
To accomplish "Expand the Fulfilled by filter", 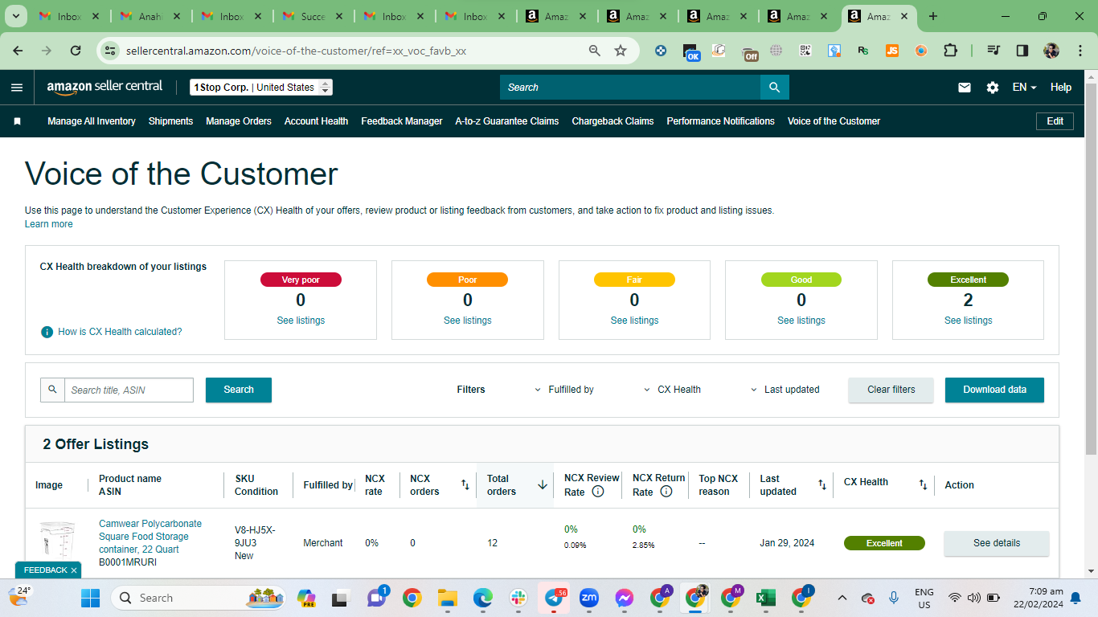I will [564, 390].
